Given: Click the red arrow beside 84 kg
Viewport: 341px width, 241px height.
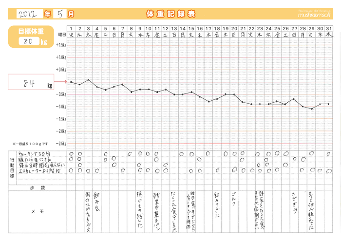Looking at the screenshot, I should (x=60, y=82).
